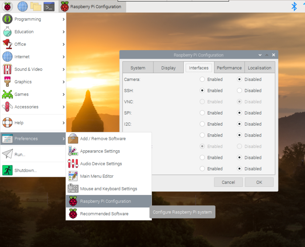The height and width of the screenshot is (247, 305).
Task: Enable the Camera interface
Action: (202, 79)
